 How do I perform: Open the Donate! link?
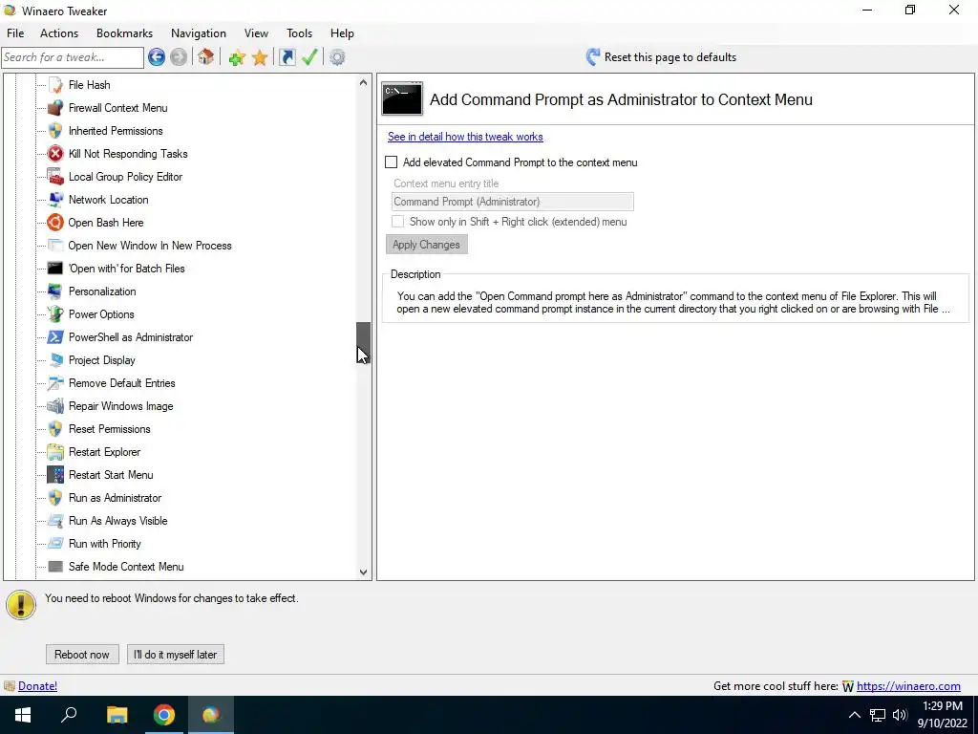[x=37, y=686]
